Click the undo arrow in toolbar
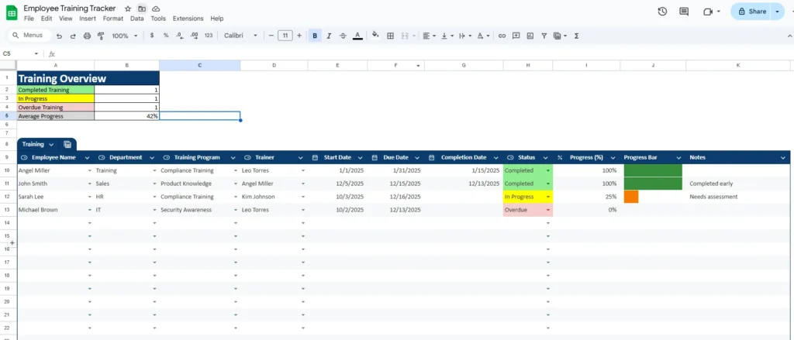The image size is (794, 340). click(x=59, y=36)
